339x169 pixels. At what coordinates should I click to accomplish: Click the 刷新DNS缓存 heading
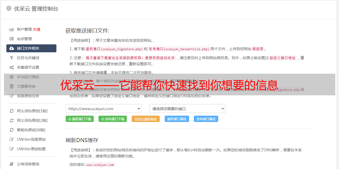tap(82, 140)
